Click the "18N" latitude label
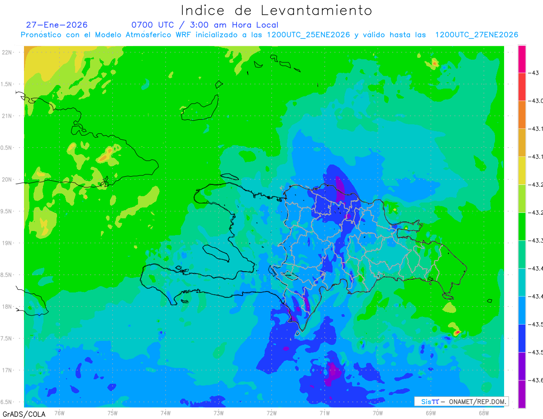Image resolution: width=543 pixels, height=419 pixels. coord(7,306)
